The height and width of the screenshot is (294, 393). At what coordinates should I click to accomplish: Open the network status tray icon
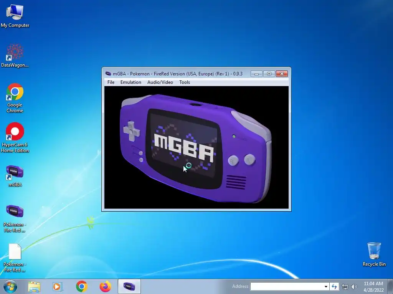pos(345,287)
